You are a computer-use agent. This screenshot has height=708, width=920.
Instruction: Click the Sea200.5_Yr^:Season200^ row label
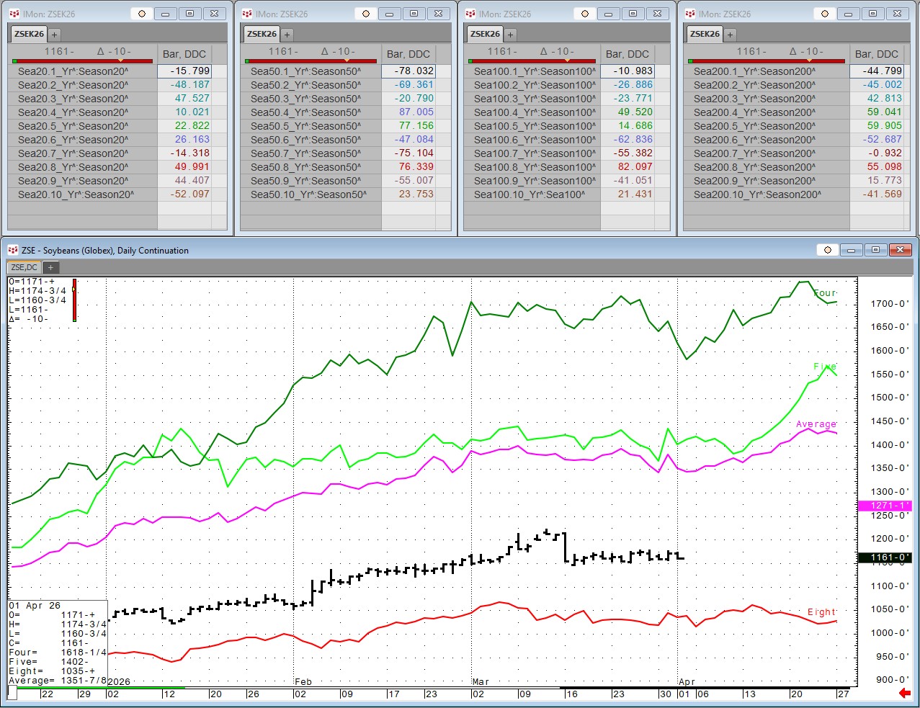coord(754,126)
